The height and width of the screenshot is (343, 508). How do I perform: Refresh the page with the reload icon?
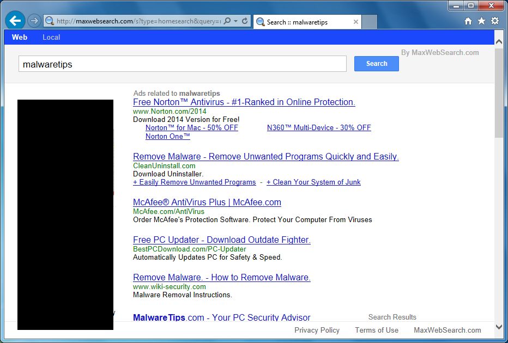click(245, 21)
